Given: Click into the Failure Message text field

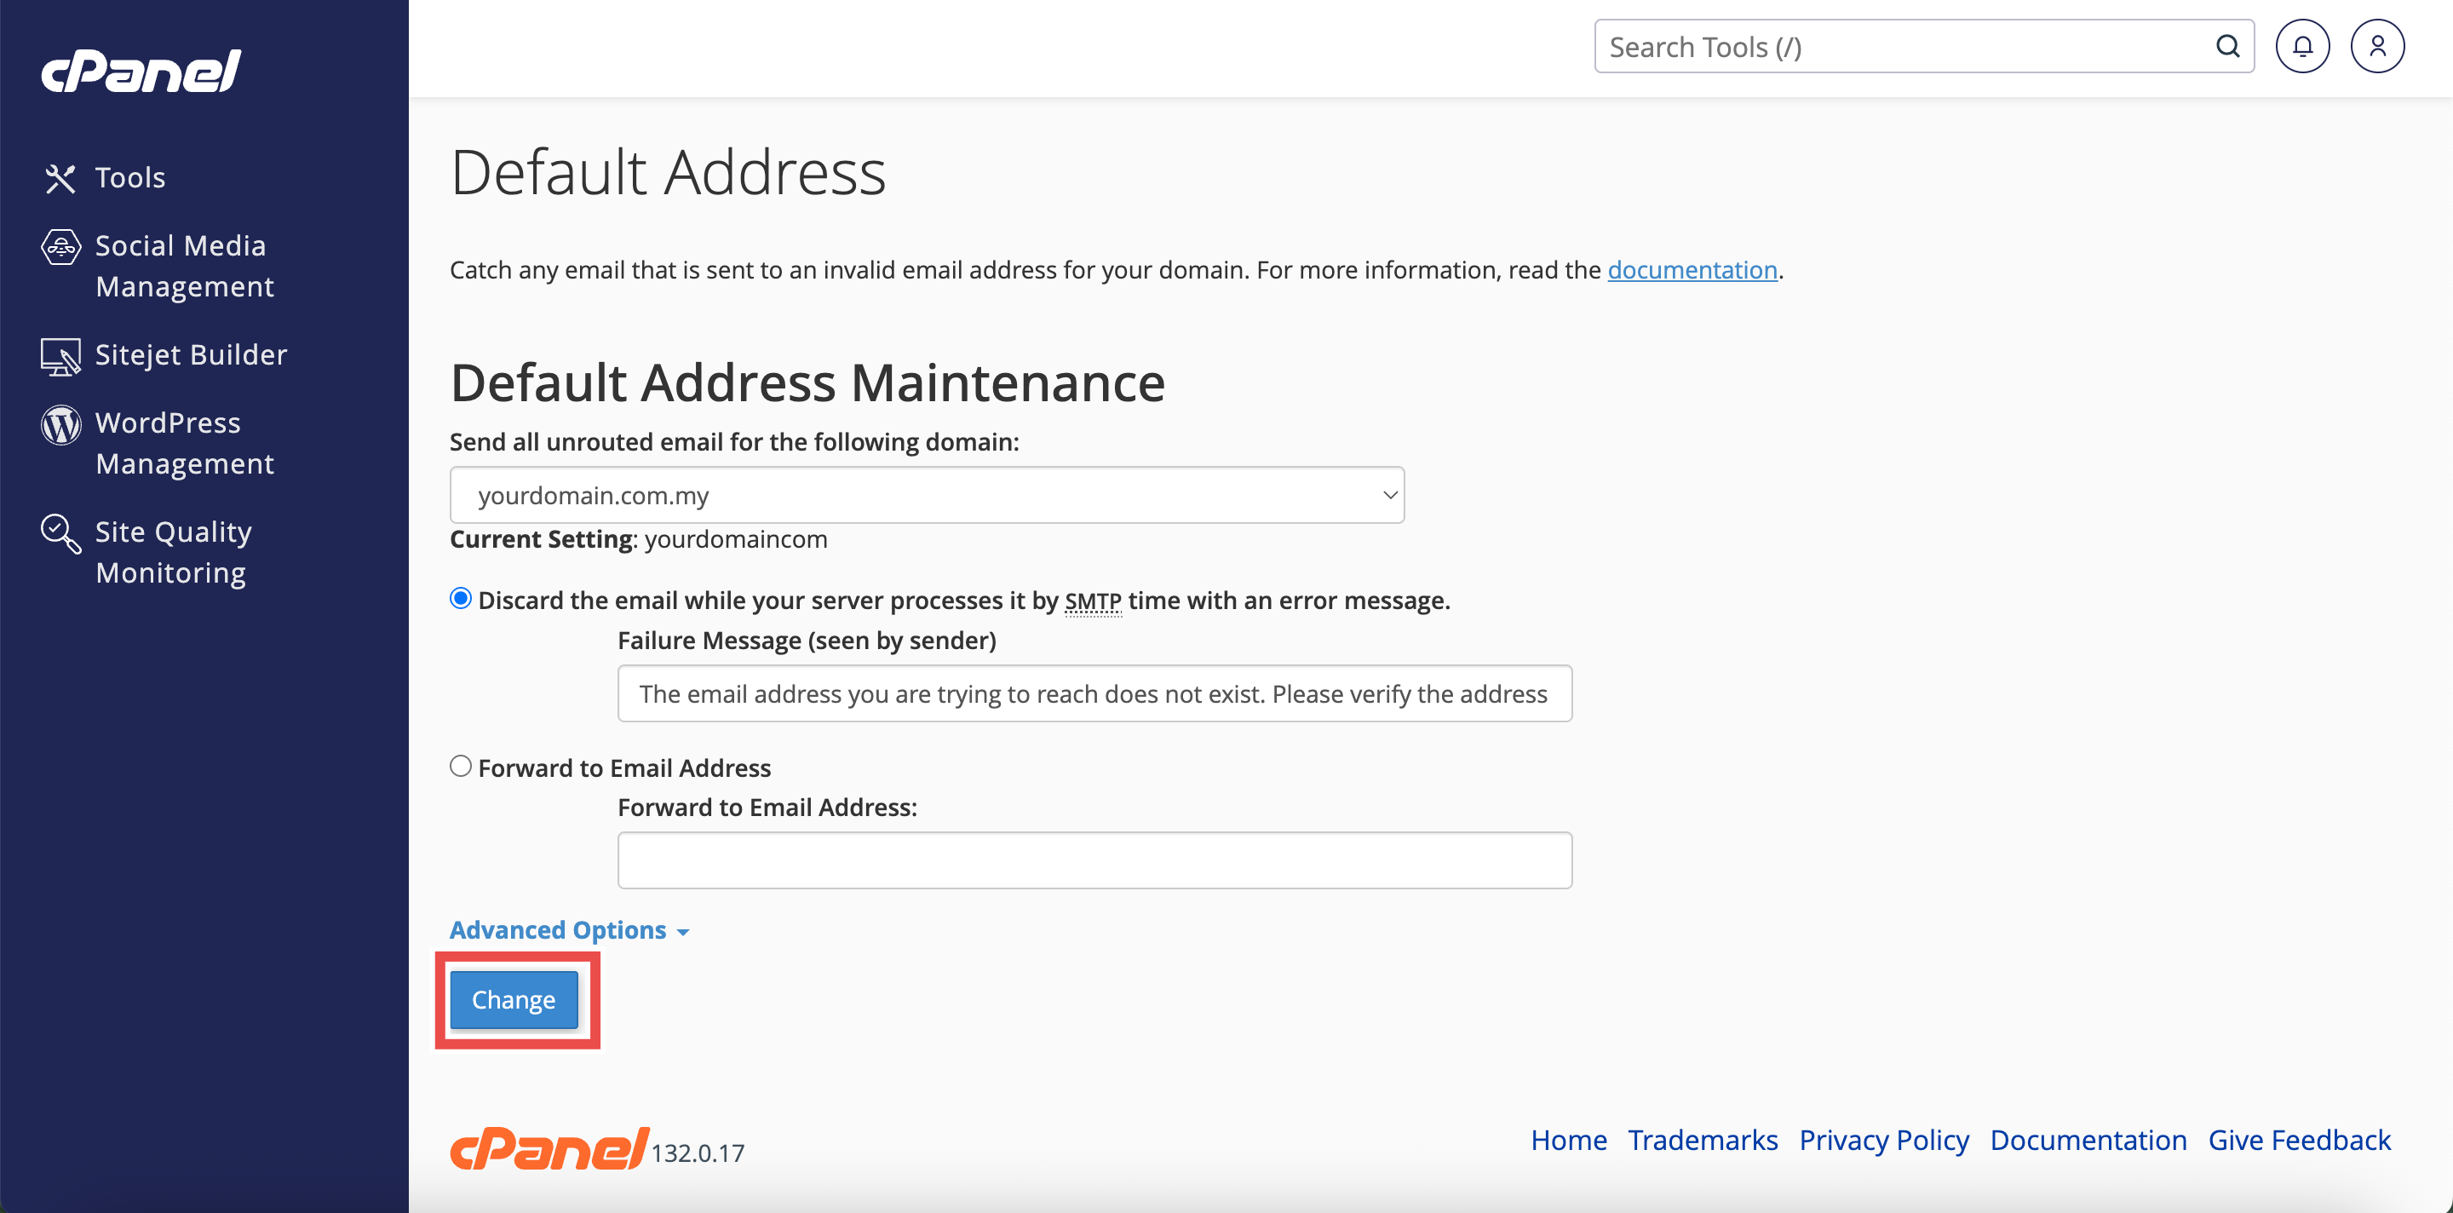Looking at the screenshot, I should (1094, 694).
